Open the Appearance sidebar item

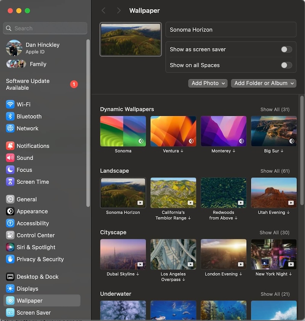click(42, 211)
